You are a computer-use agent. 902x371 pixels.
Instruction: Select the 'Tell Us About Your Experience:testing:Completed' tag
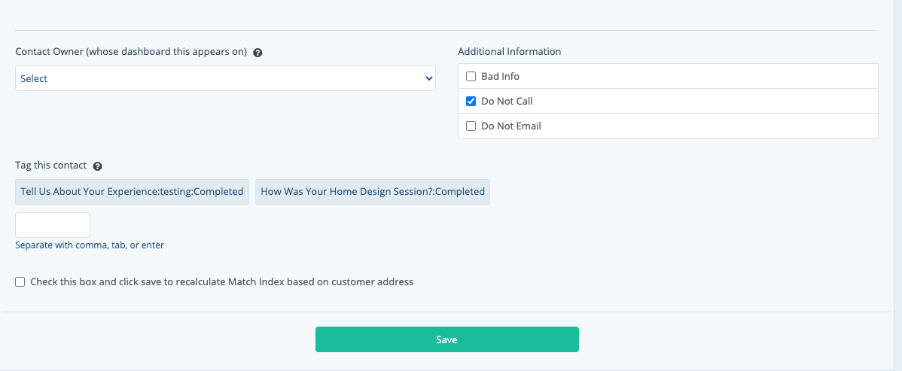click(x=132, y=192)
